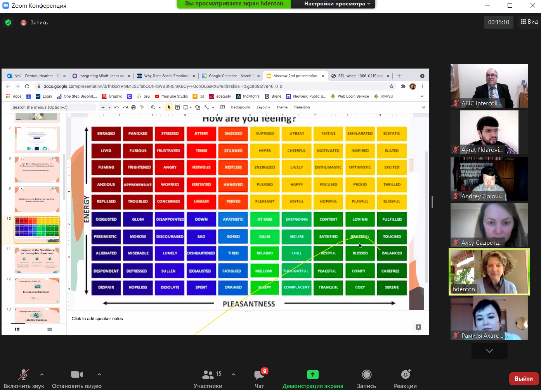Expand video options arrow beside camera
The height and width of the screenshot is (390, 541).
click(99, 375)
